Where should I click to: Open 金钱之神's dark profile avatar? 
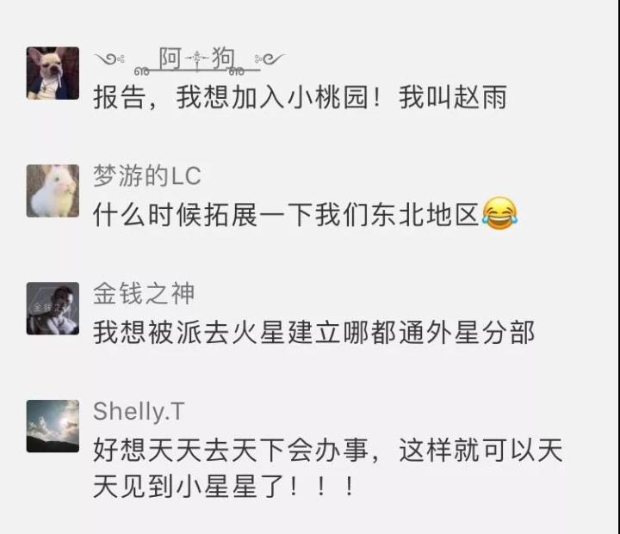pyautogui.click(x=53, y=309)
